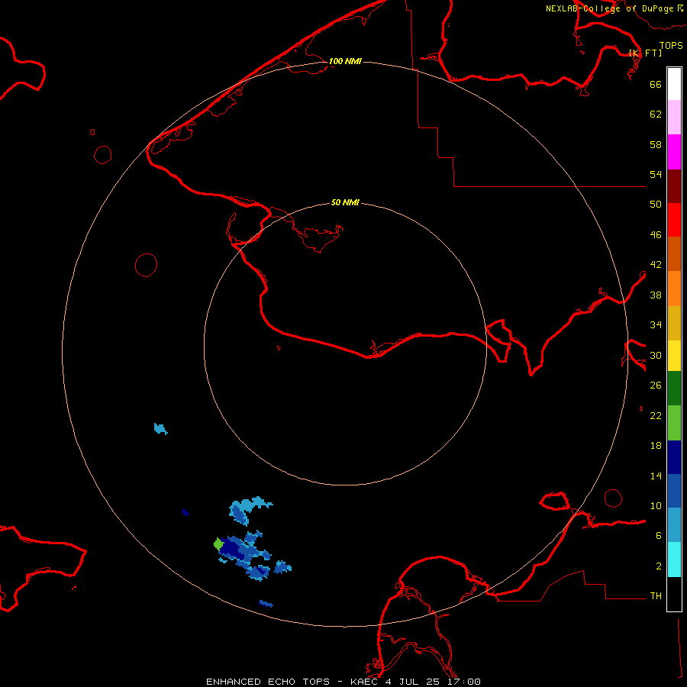Click the light pink legend swatch

674,118
